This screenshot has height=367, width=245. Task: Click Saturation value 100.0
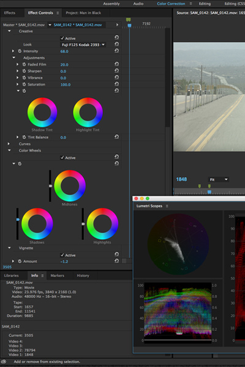66,85
